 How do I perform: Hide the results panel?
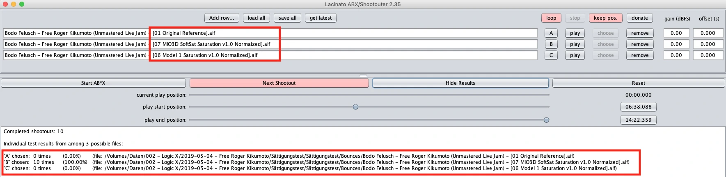click(460, 83)
